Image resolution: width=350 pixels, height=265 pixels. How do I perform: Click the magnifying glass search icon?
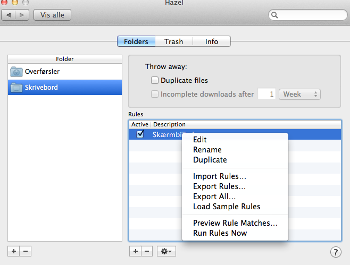point(274,15)
